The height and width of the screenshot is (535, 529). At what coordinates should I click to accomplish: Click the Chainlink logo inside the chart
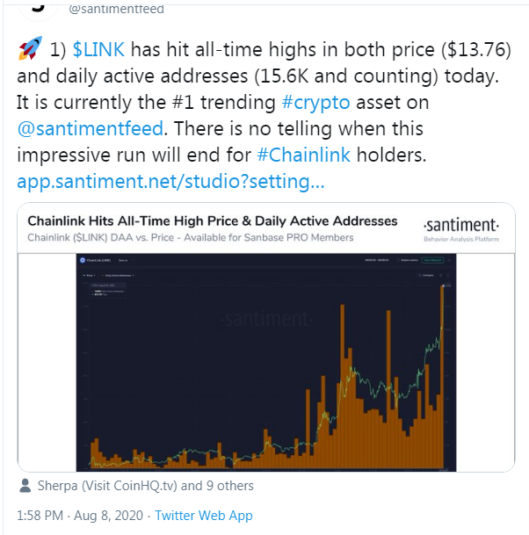pos(81,260)
